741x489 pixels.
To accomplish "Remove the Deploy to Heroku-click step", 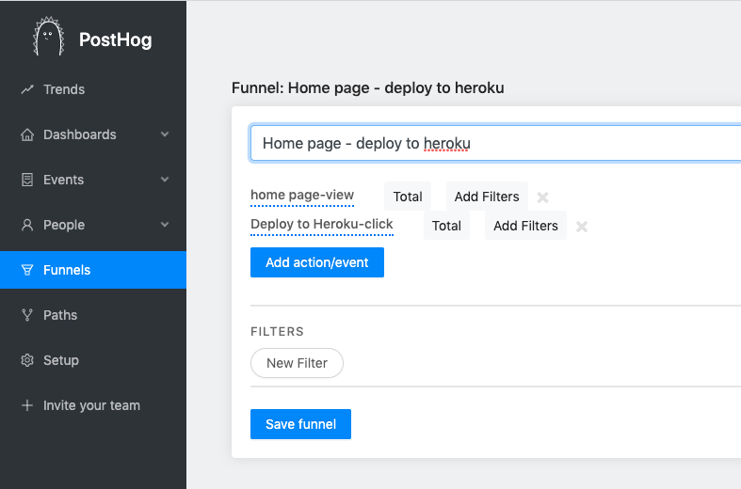I will point(582,227).
